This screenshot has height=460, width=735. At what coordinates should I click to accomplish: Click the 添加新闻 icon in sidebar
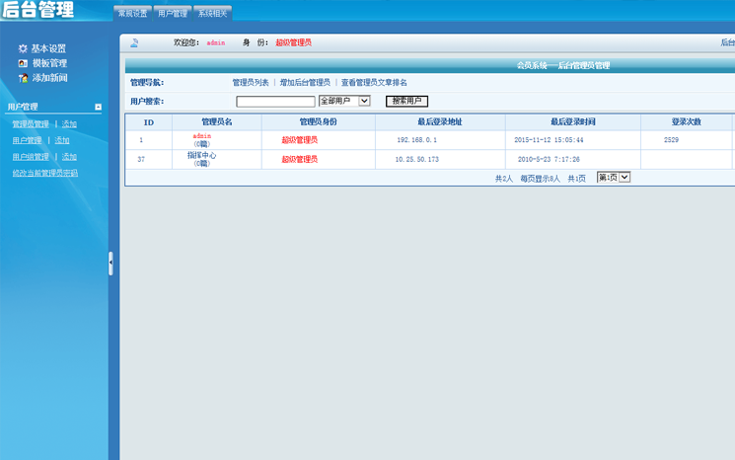coord(23,78)
